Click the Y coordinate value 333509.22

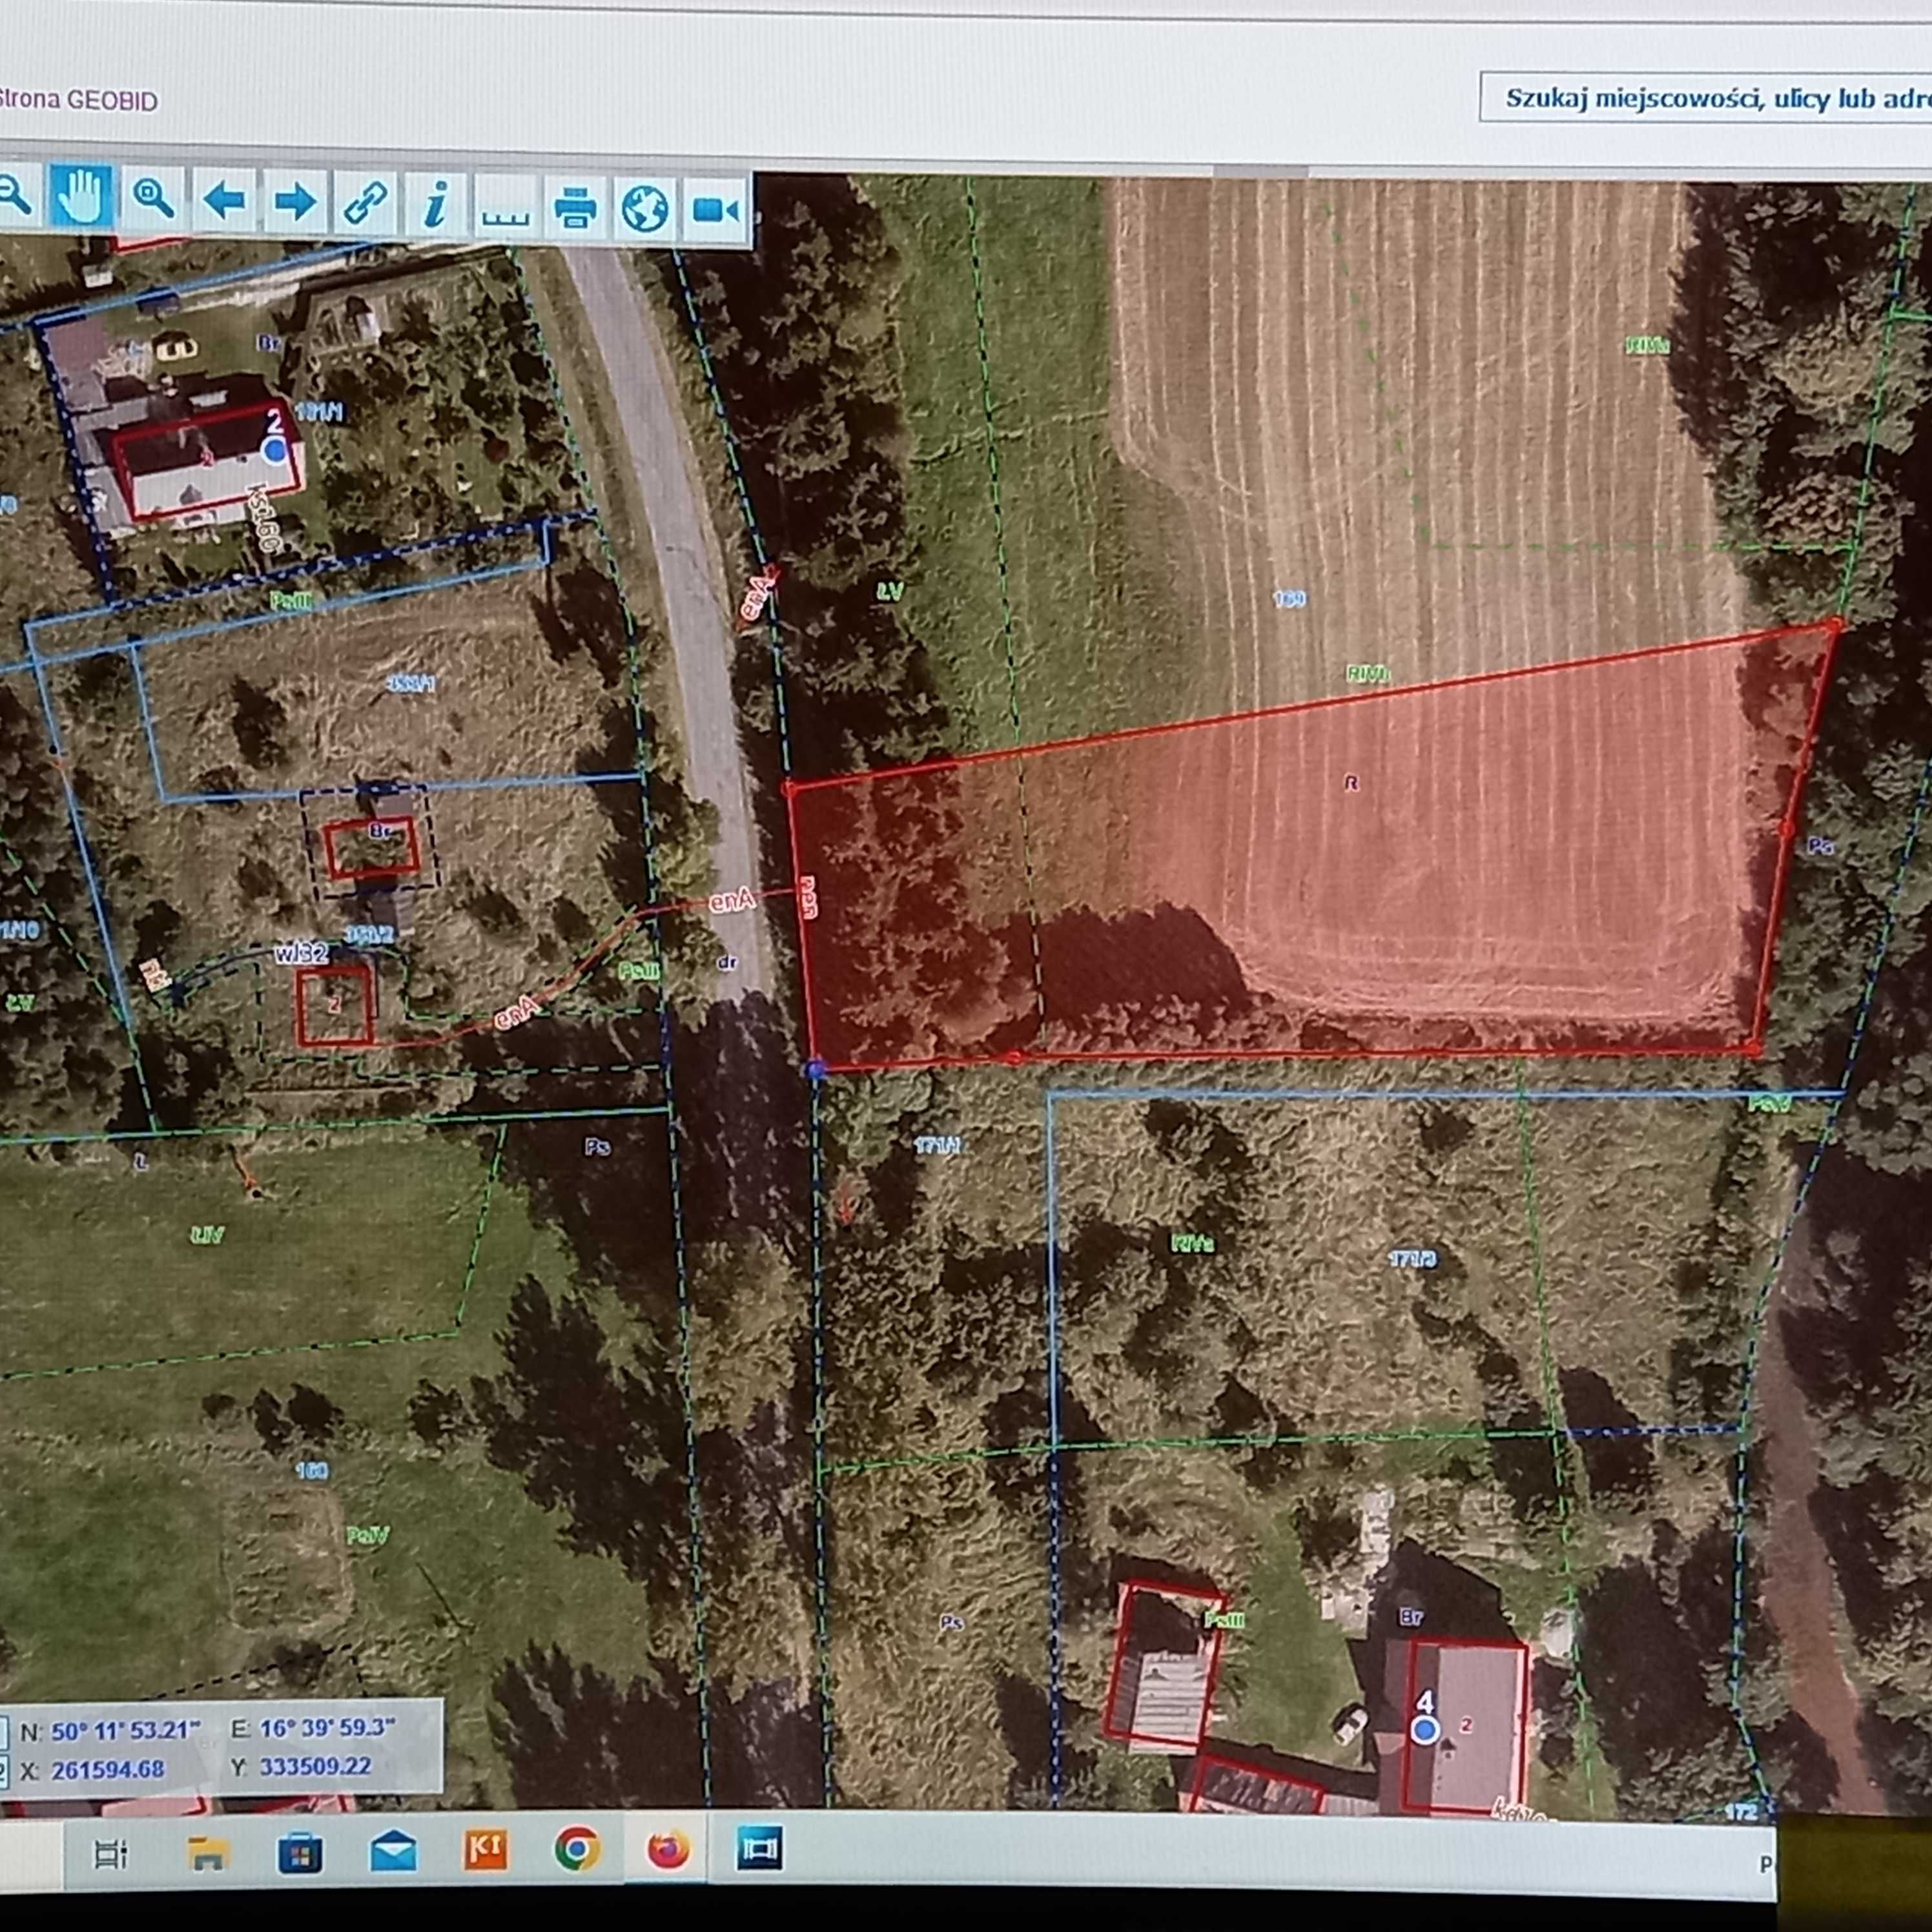click(x=315, y=1767)
